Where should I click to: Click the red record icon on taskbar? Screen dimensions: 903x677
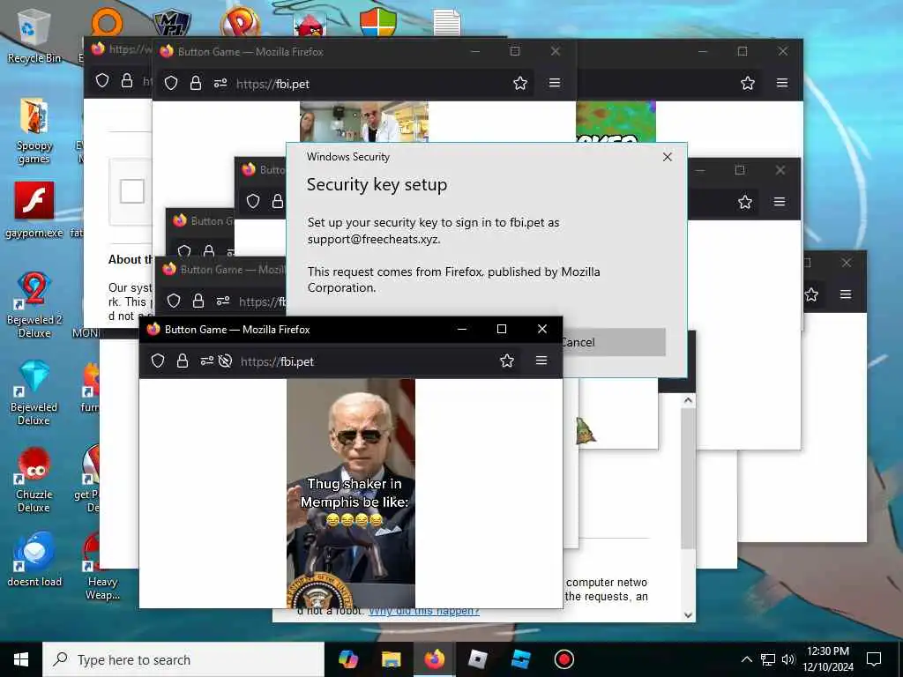click(563, 659)
